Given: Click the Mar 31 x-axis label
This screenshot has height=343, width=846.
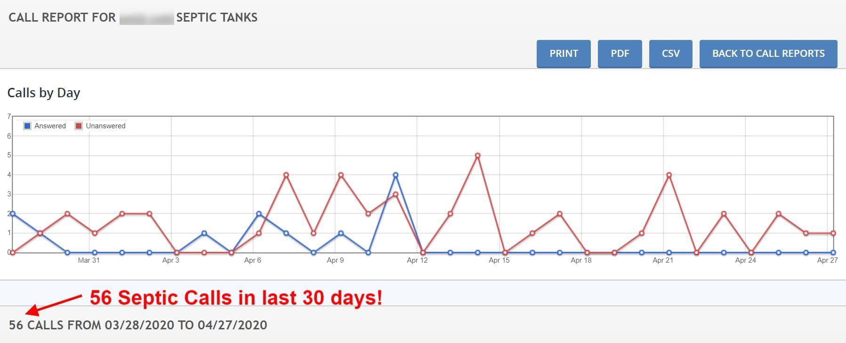Looking at the screenshot, I should pos(89,260).
